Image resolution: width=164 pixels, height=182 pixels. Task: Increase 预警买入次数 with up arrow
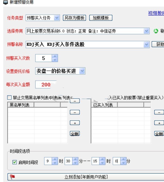55,56
